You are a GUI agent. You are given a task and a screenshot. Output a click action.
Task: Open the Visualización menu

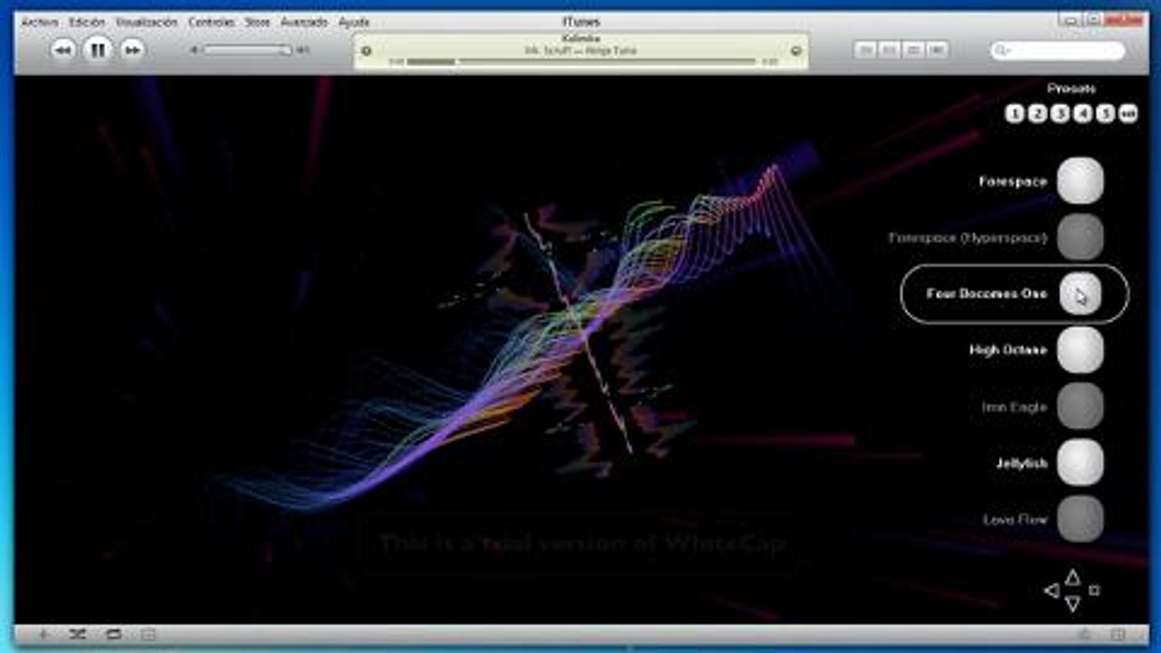tap(147, 22)
